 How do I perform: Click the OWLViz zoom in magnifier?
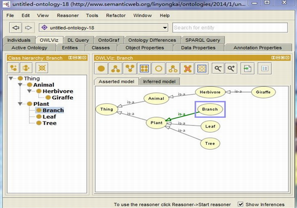pos(231,69)
